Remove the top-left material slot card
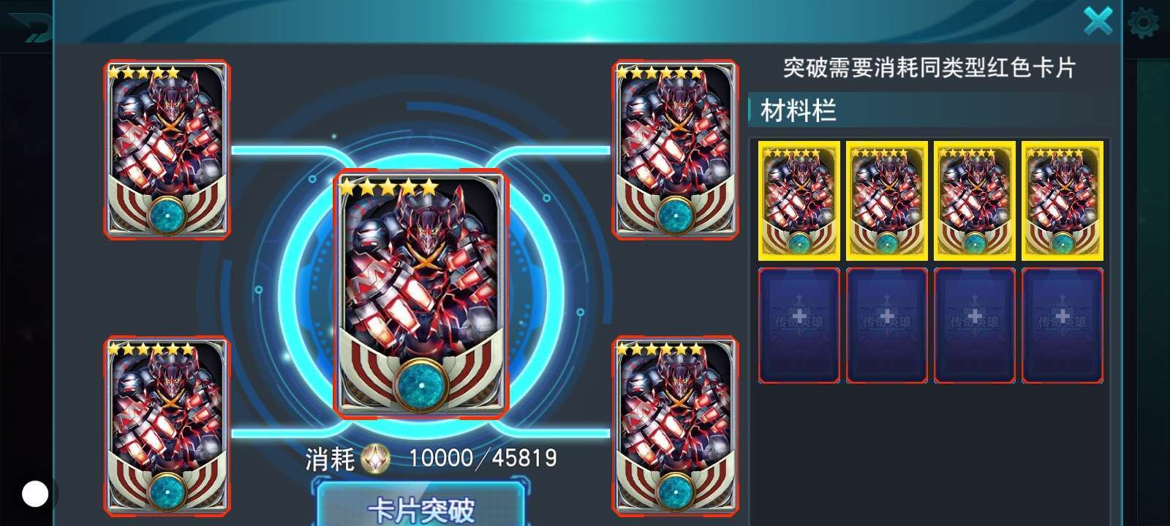This screenshot has width=1170, height=526. (x=167, y=150)
